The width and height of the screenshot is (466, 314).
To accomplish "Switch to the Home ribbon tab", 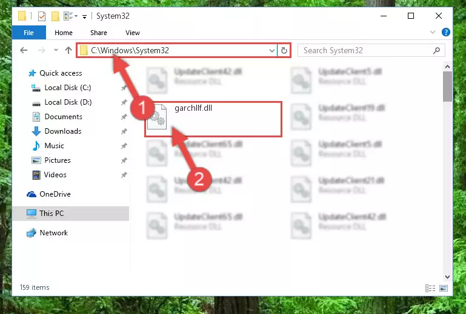I will 63,33.
